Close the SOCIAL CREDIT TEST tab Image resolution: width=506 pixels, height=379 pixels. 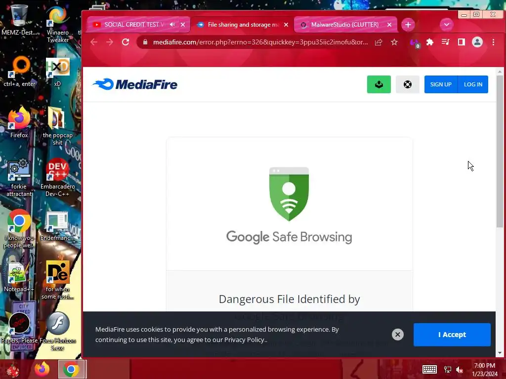183,25
